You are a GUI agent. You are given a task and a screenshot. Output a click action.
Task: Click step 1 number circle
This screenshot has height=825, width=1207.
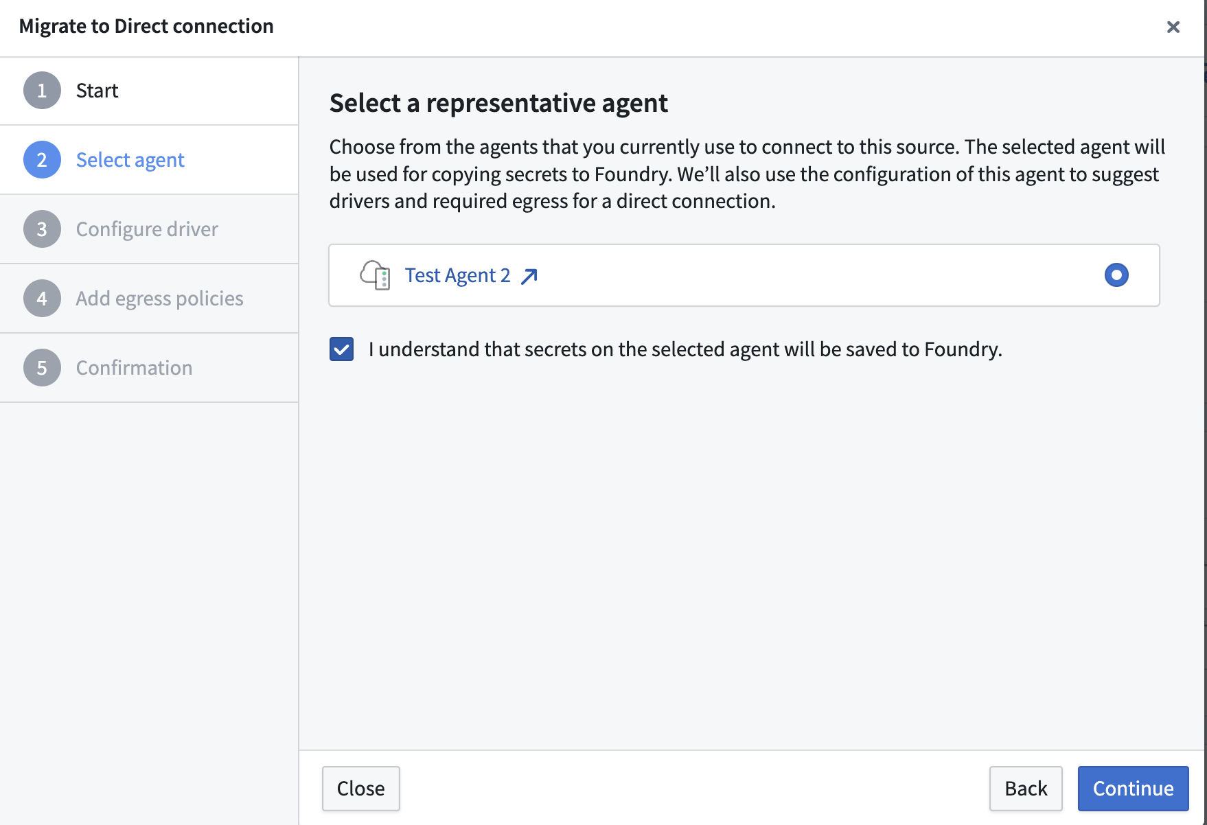(42, 91)
